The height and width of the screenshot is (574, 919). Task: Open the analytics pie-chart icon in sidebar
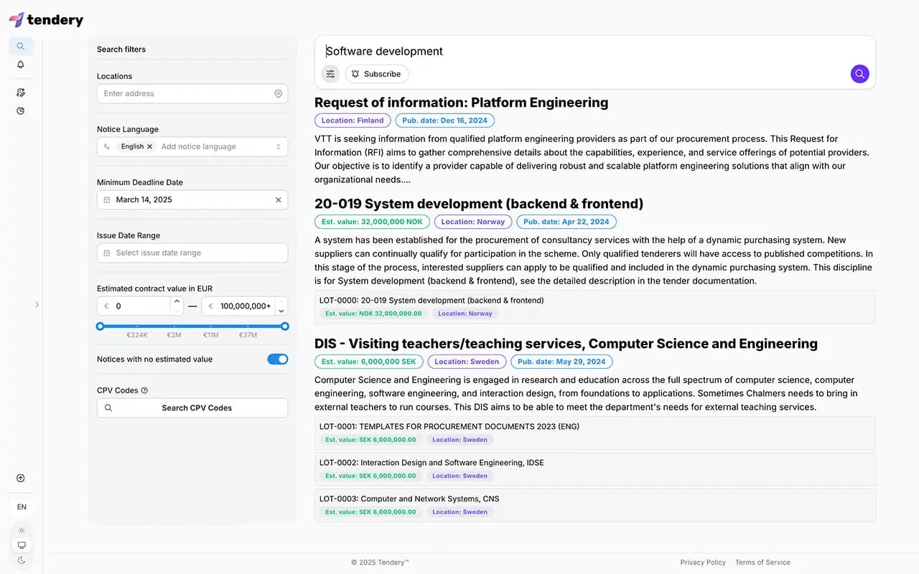point(21,110)
